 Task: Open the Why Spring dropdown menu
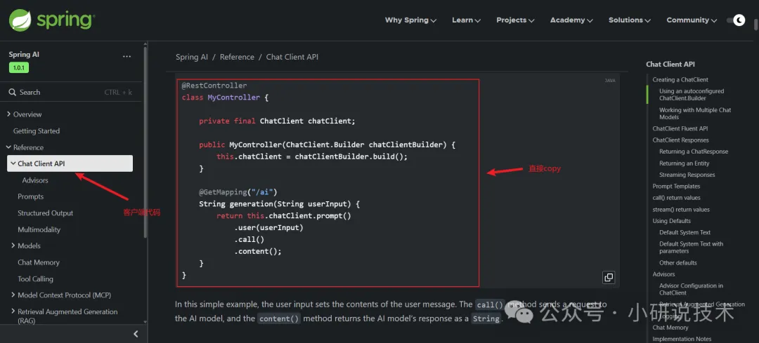(410, 20)
